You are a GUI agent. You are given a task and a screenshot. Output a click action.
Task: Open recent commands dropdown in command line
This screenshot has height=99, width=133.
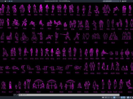[20, 95]
